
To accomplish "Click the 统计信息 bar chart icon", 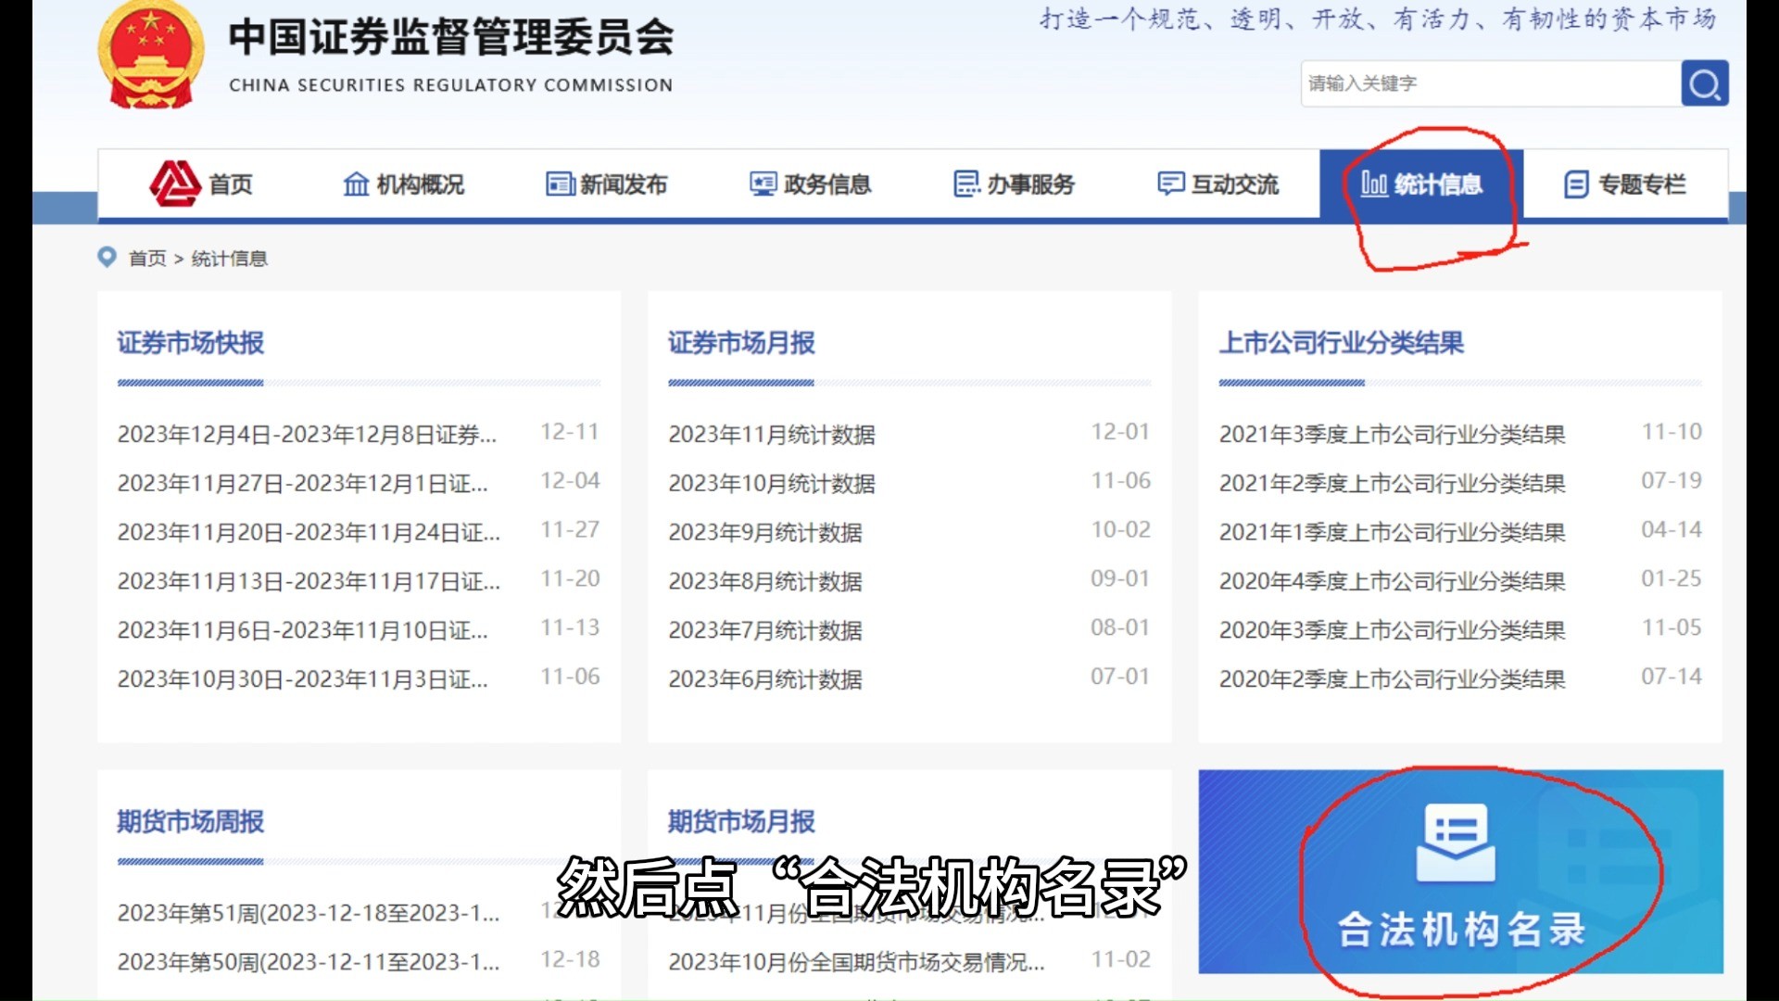I will 1374,184.
